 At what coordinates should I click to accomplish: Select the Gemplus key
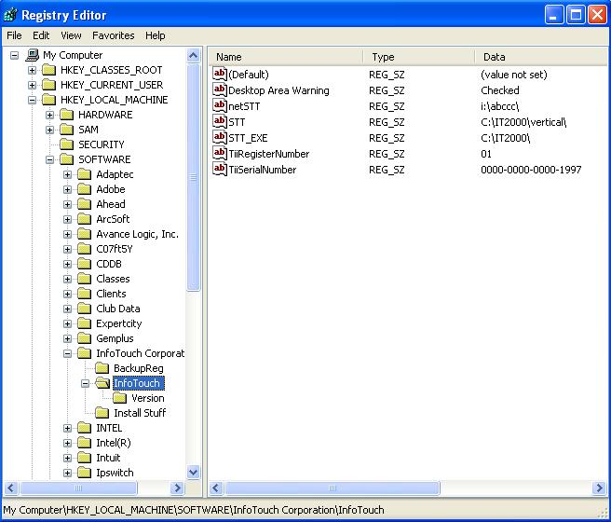click(x=115, y=338)
